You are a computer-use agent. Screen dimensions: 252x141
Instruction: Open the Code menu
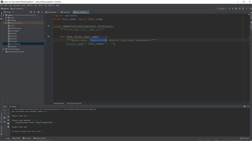click(23, 5)
